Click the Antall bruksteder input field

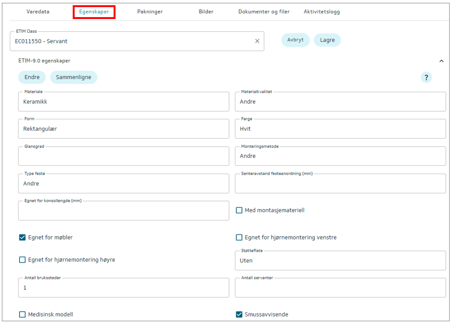(124, 288)
